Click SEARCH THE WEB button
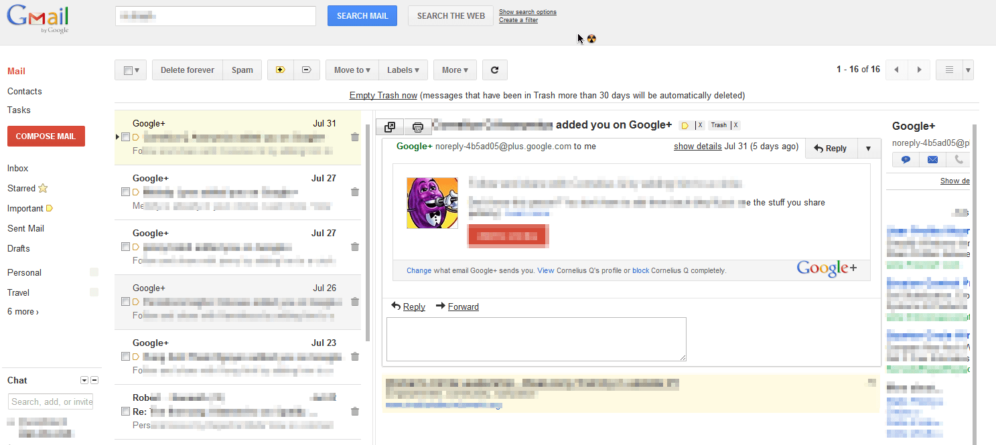 pos(451,16)
